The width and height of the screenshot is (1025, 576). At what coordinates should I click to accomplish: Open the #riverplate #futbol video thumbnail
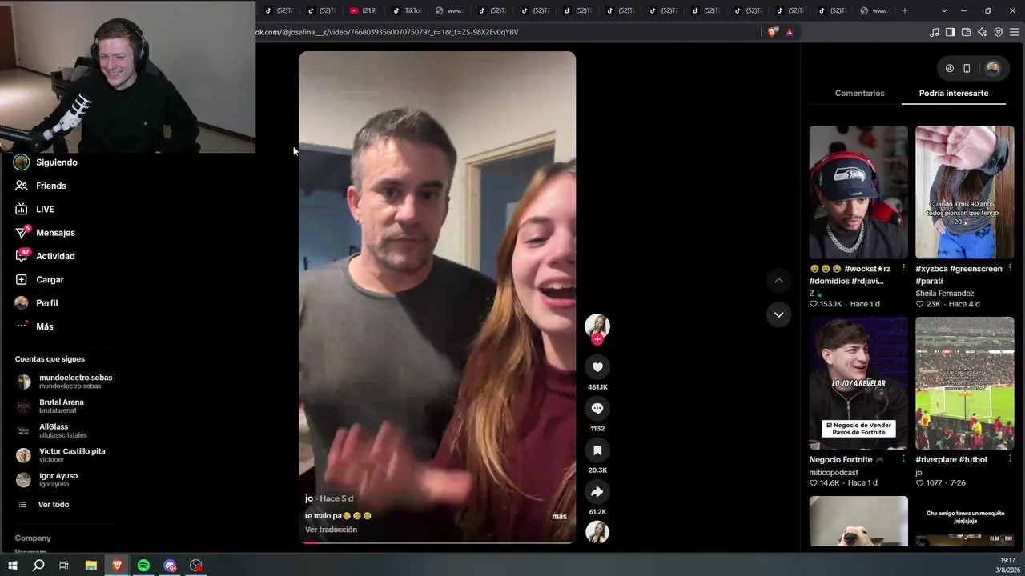tap(965, 383)
